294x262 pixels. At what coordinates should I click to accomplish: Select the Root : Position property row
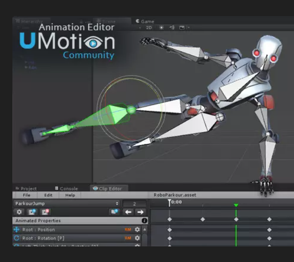77,229
